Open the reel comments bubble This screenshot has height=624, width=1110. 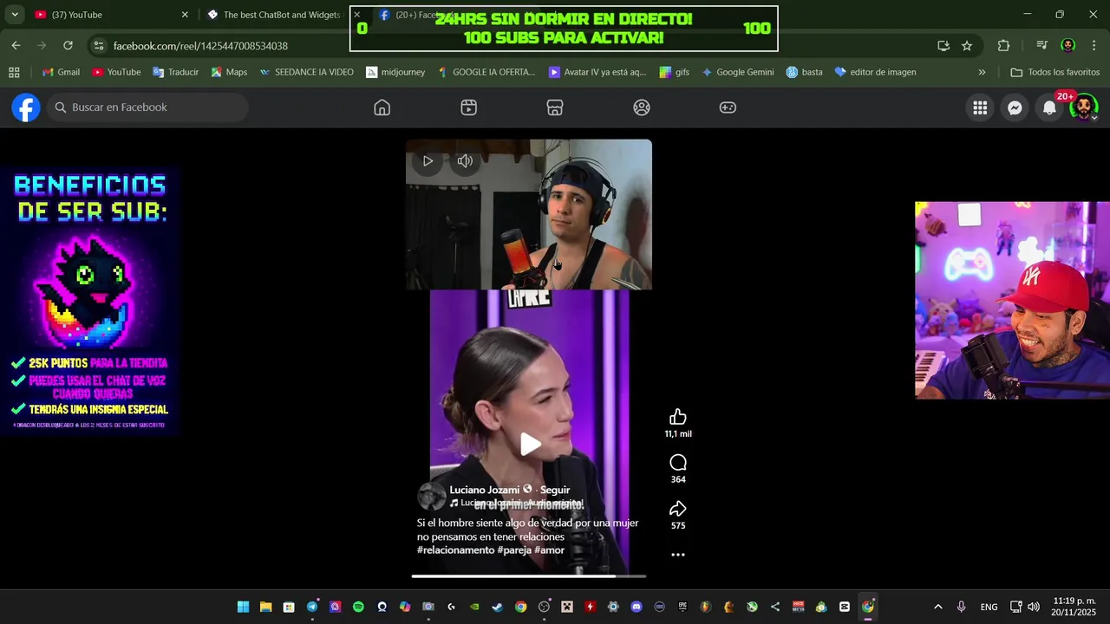[678, 463]
